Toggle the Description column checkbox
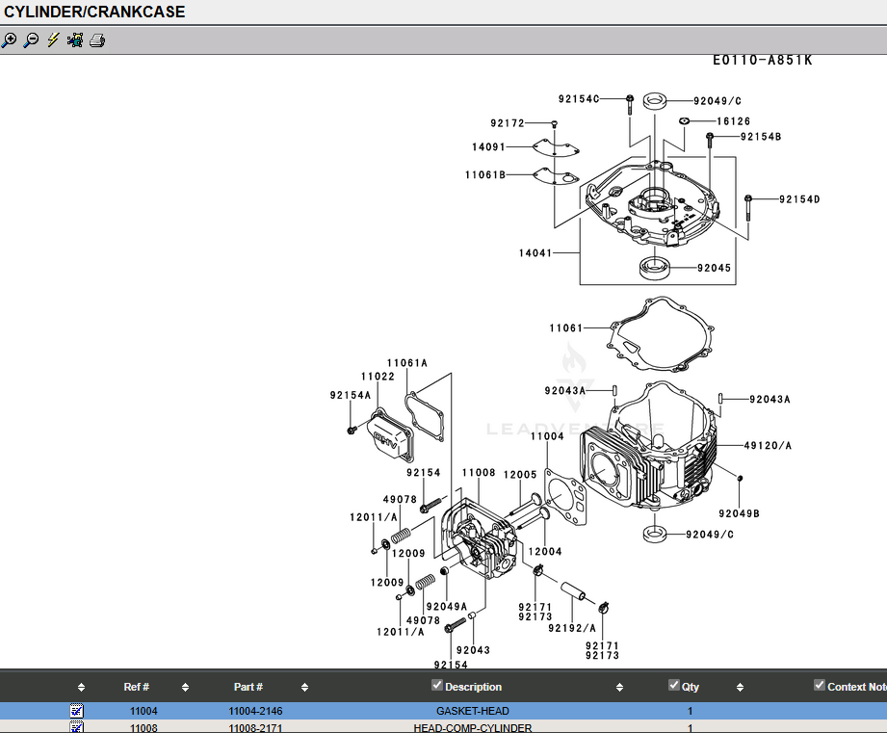The image size is (887, 733). [x=437, y=686]
